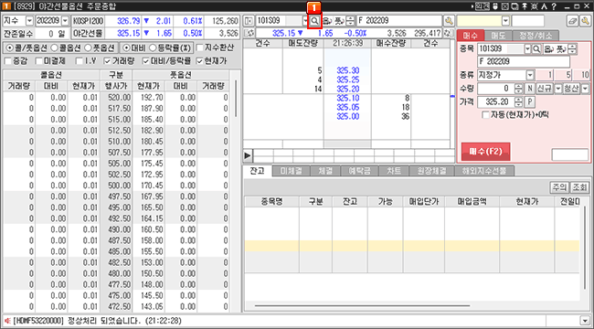Toggle the 자동(현재가)+0틱 checkbox
This screenshot has height=329, width=594.
click(x=485, y=114)
